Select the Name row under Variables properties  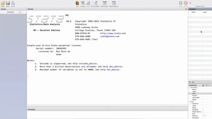click(x=200, y=90)
